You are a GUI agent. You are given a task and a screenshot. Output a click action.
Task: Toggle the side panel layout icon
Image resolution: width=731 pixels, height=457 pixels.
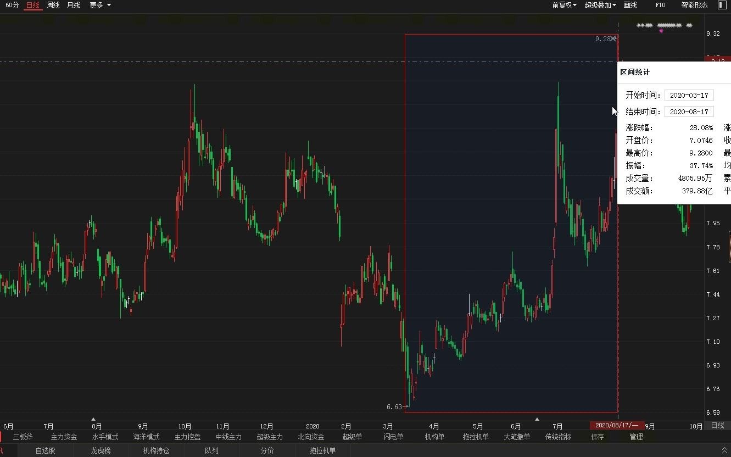722,5
